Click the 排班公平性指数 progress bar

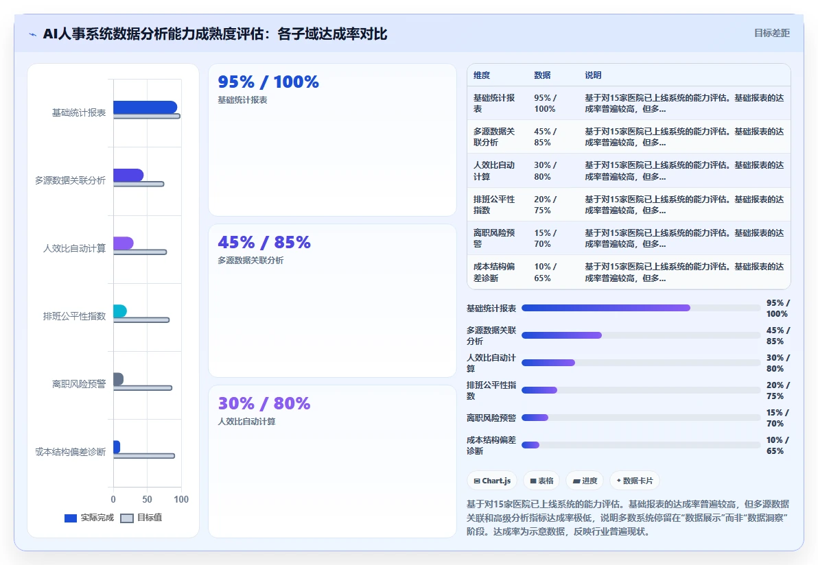(x=641, y=390)
